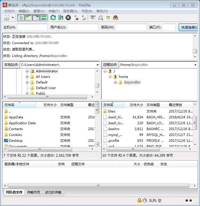200x206 pixels.
Task: Search for files with the binoculars icon
Action: (115, 18)
